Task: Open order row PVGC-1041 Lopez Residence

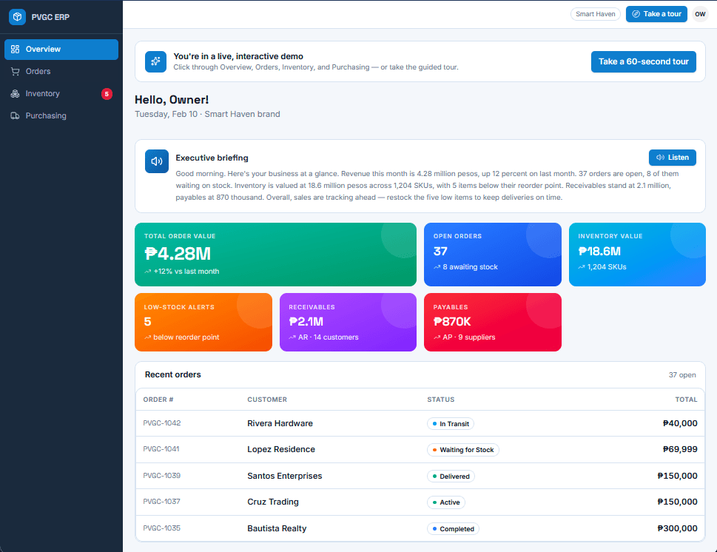Action: point(420,450)
